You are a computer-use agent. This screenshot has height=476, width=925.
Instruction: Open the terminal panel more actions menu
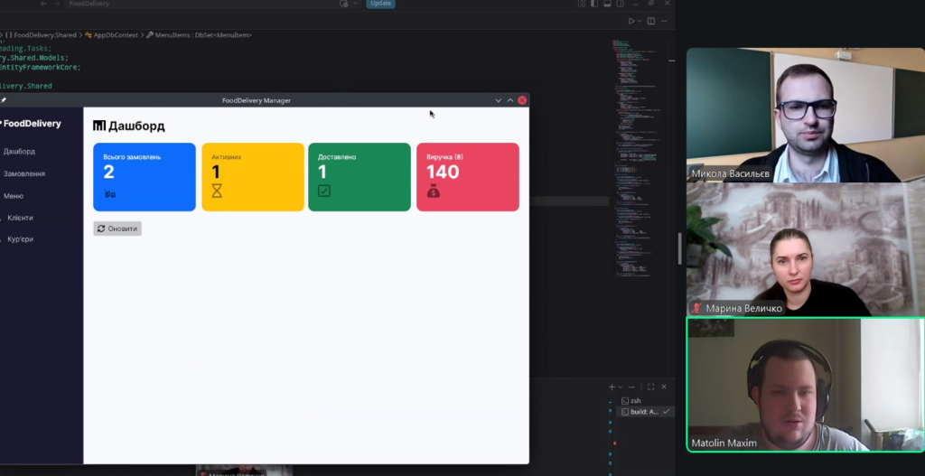[x=632, y=387]
